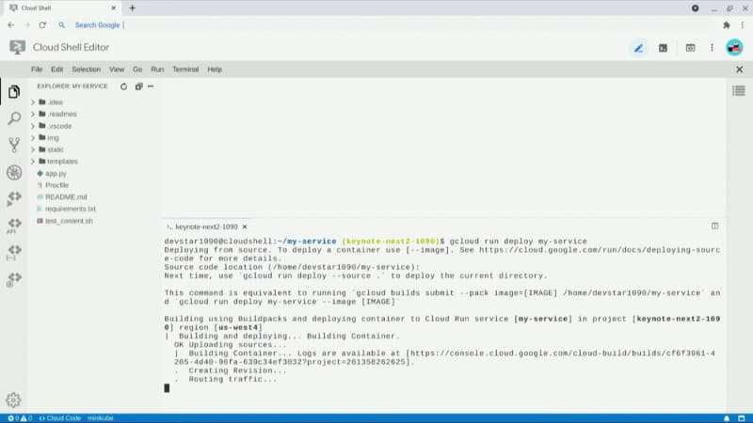Viewport: 753px width, 423px height.
Task: Reload the browser page
Action: coord(42,25)
